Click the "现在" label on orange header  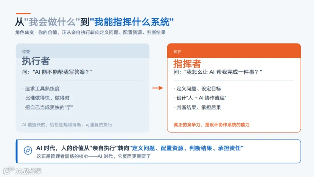tap(177, 52)
